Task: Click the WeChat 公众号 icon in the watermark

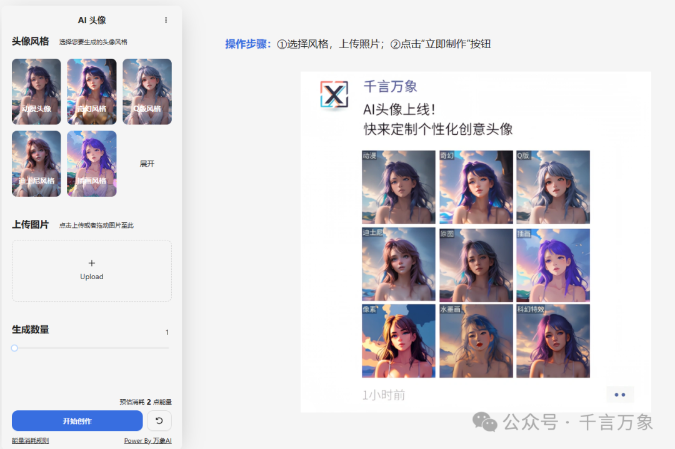Action: (484, 422)
